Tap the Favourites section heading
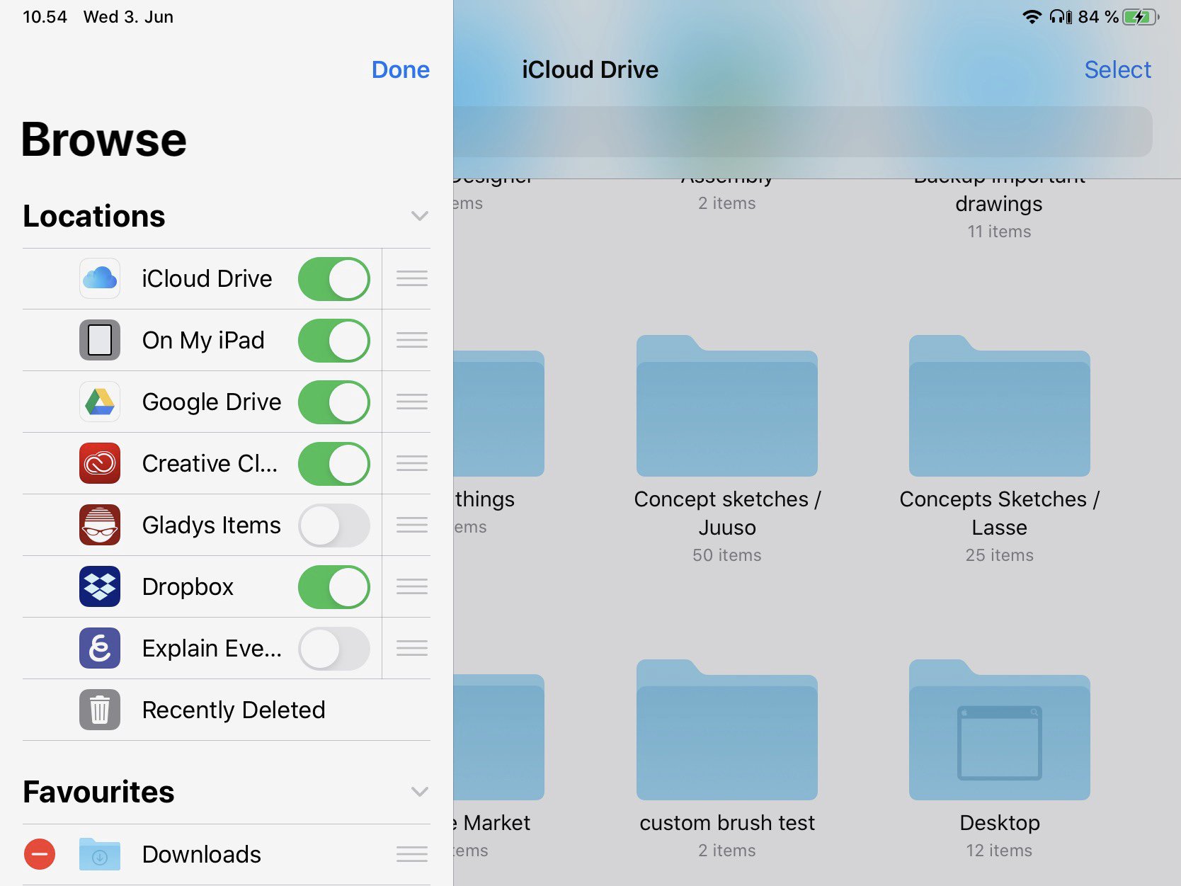This screenshot has height=886, width=1181. click(x=98, y=792)
